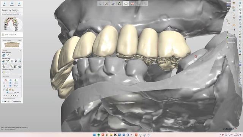Select the smile library teeth preview
Viewport: 243px width, 137px height.
click(12, 45)
